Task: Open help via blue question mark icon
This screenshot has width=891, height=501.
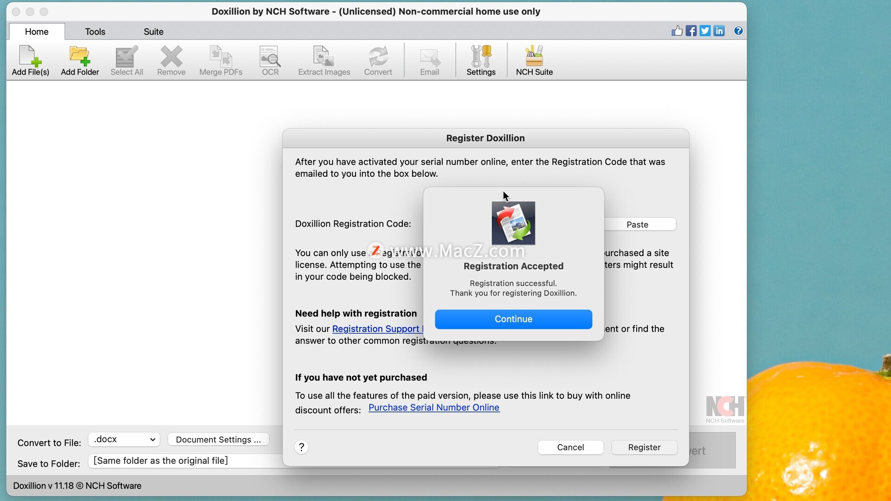Action: (x=738, y=31)
